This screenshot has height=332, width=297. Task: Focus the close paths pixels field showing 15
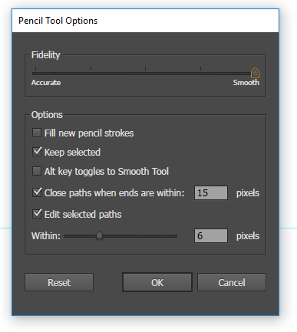pos(211,192)
